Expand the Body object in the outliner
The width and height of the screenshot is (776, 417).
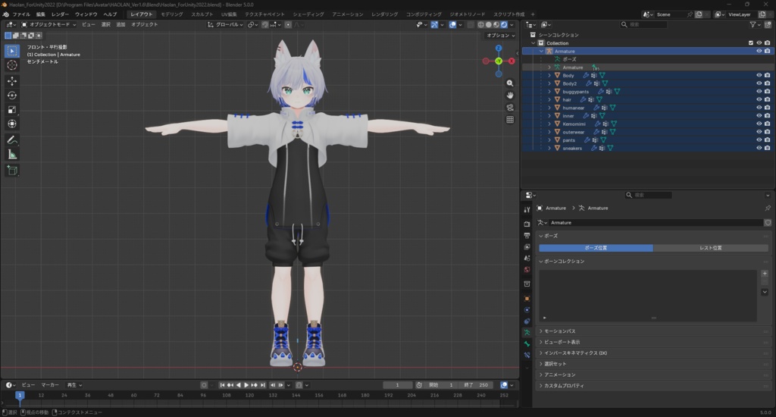(x=549, y=75)
